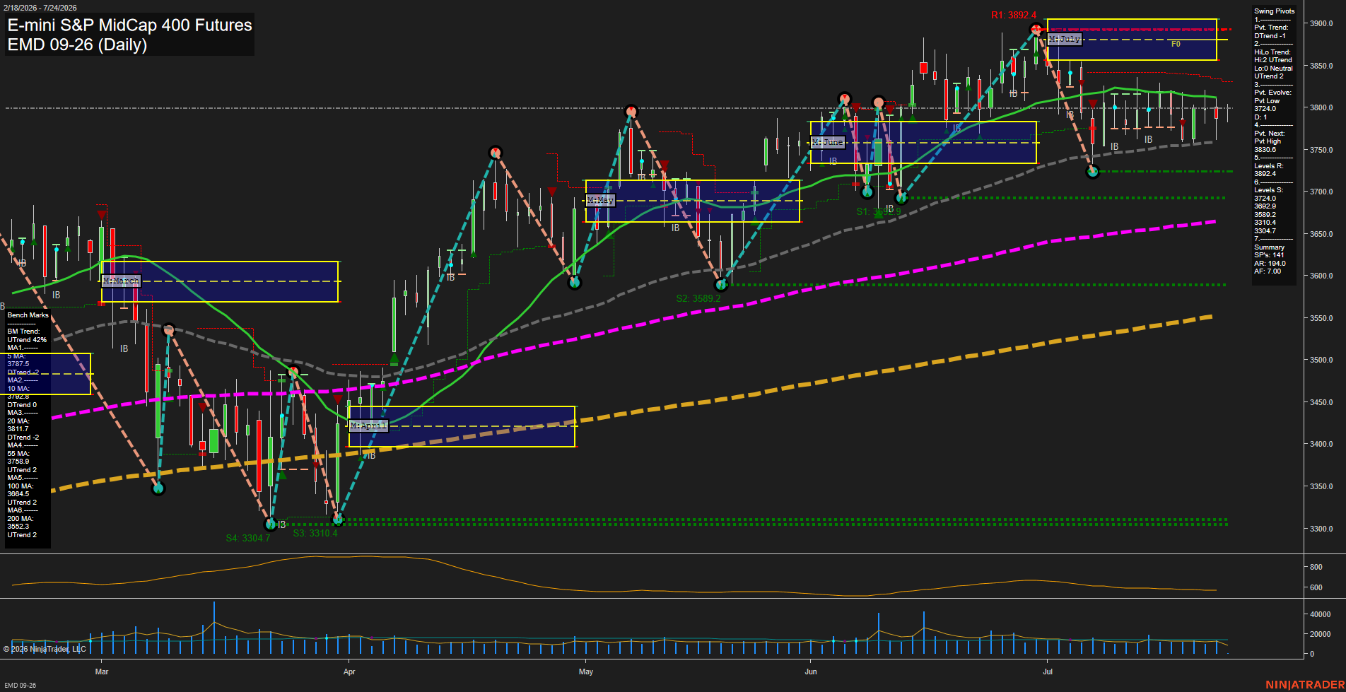1346x692 pixels.
Task: Click the 3300.0 price axis label
Action: tap(1321, 529)
